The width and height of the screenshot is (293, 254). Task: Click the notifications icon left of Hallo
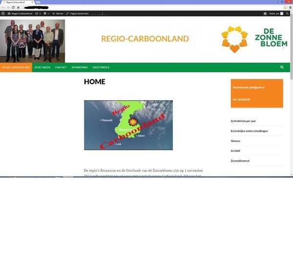(x=265, y=14)
